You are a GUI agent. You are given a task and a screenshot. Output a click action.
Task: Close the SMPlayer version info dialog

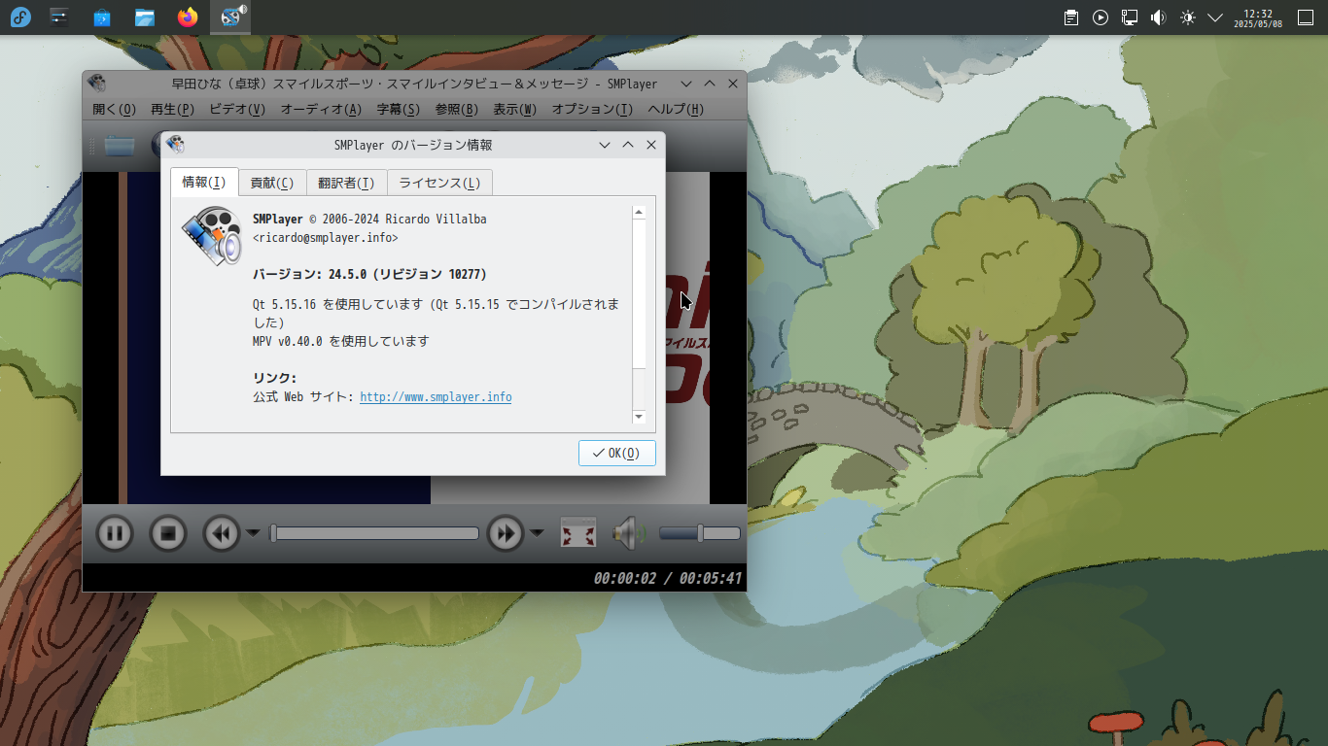point(651,145)
